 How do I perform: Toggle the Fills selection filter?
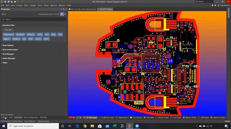pos(24,39)
